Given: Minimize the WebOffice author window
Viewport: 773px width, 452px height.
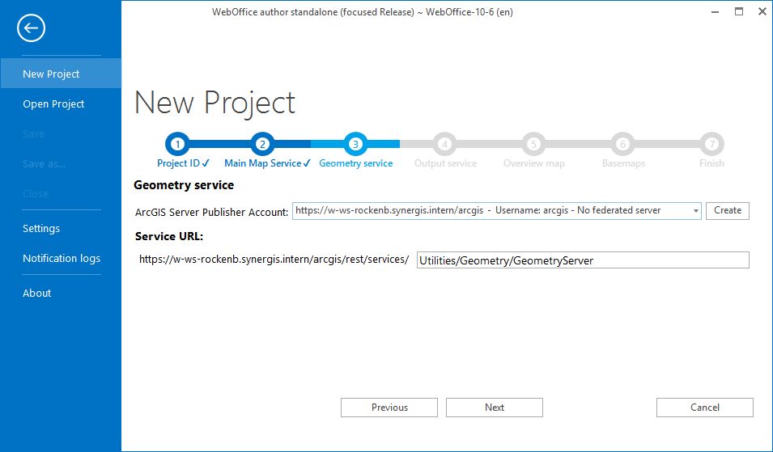Looking at the screenshot, I should click(x=716, y=12).
